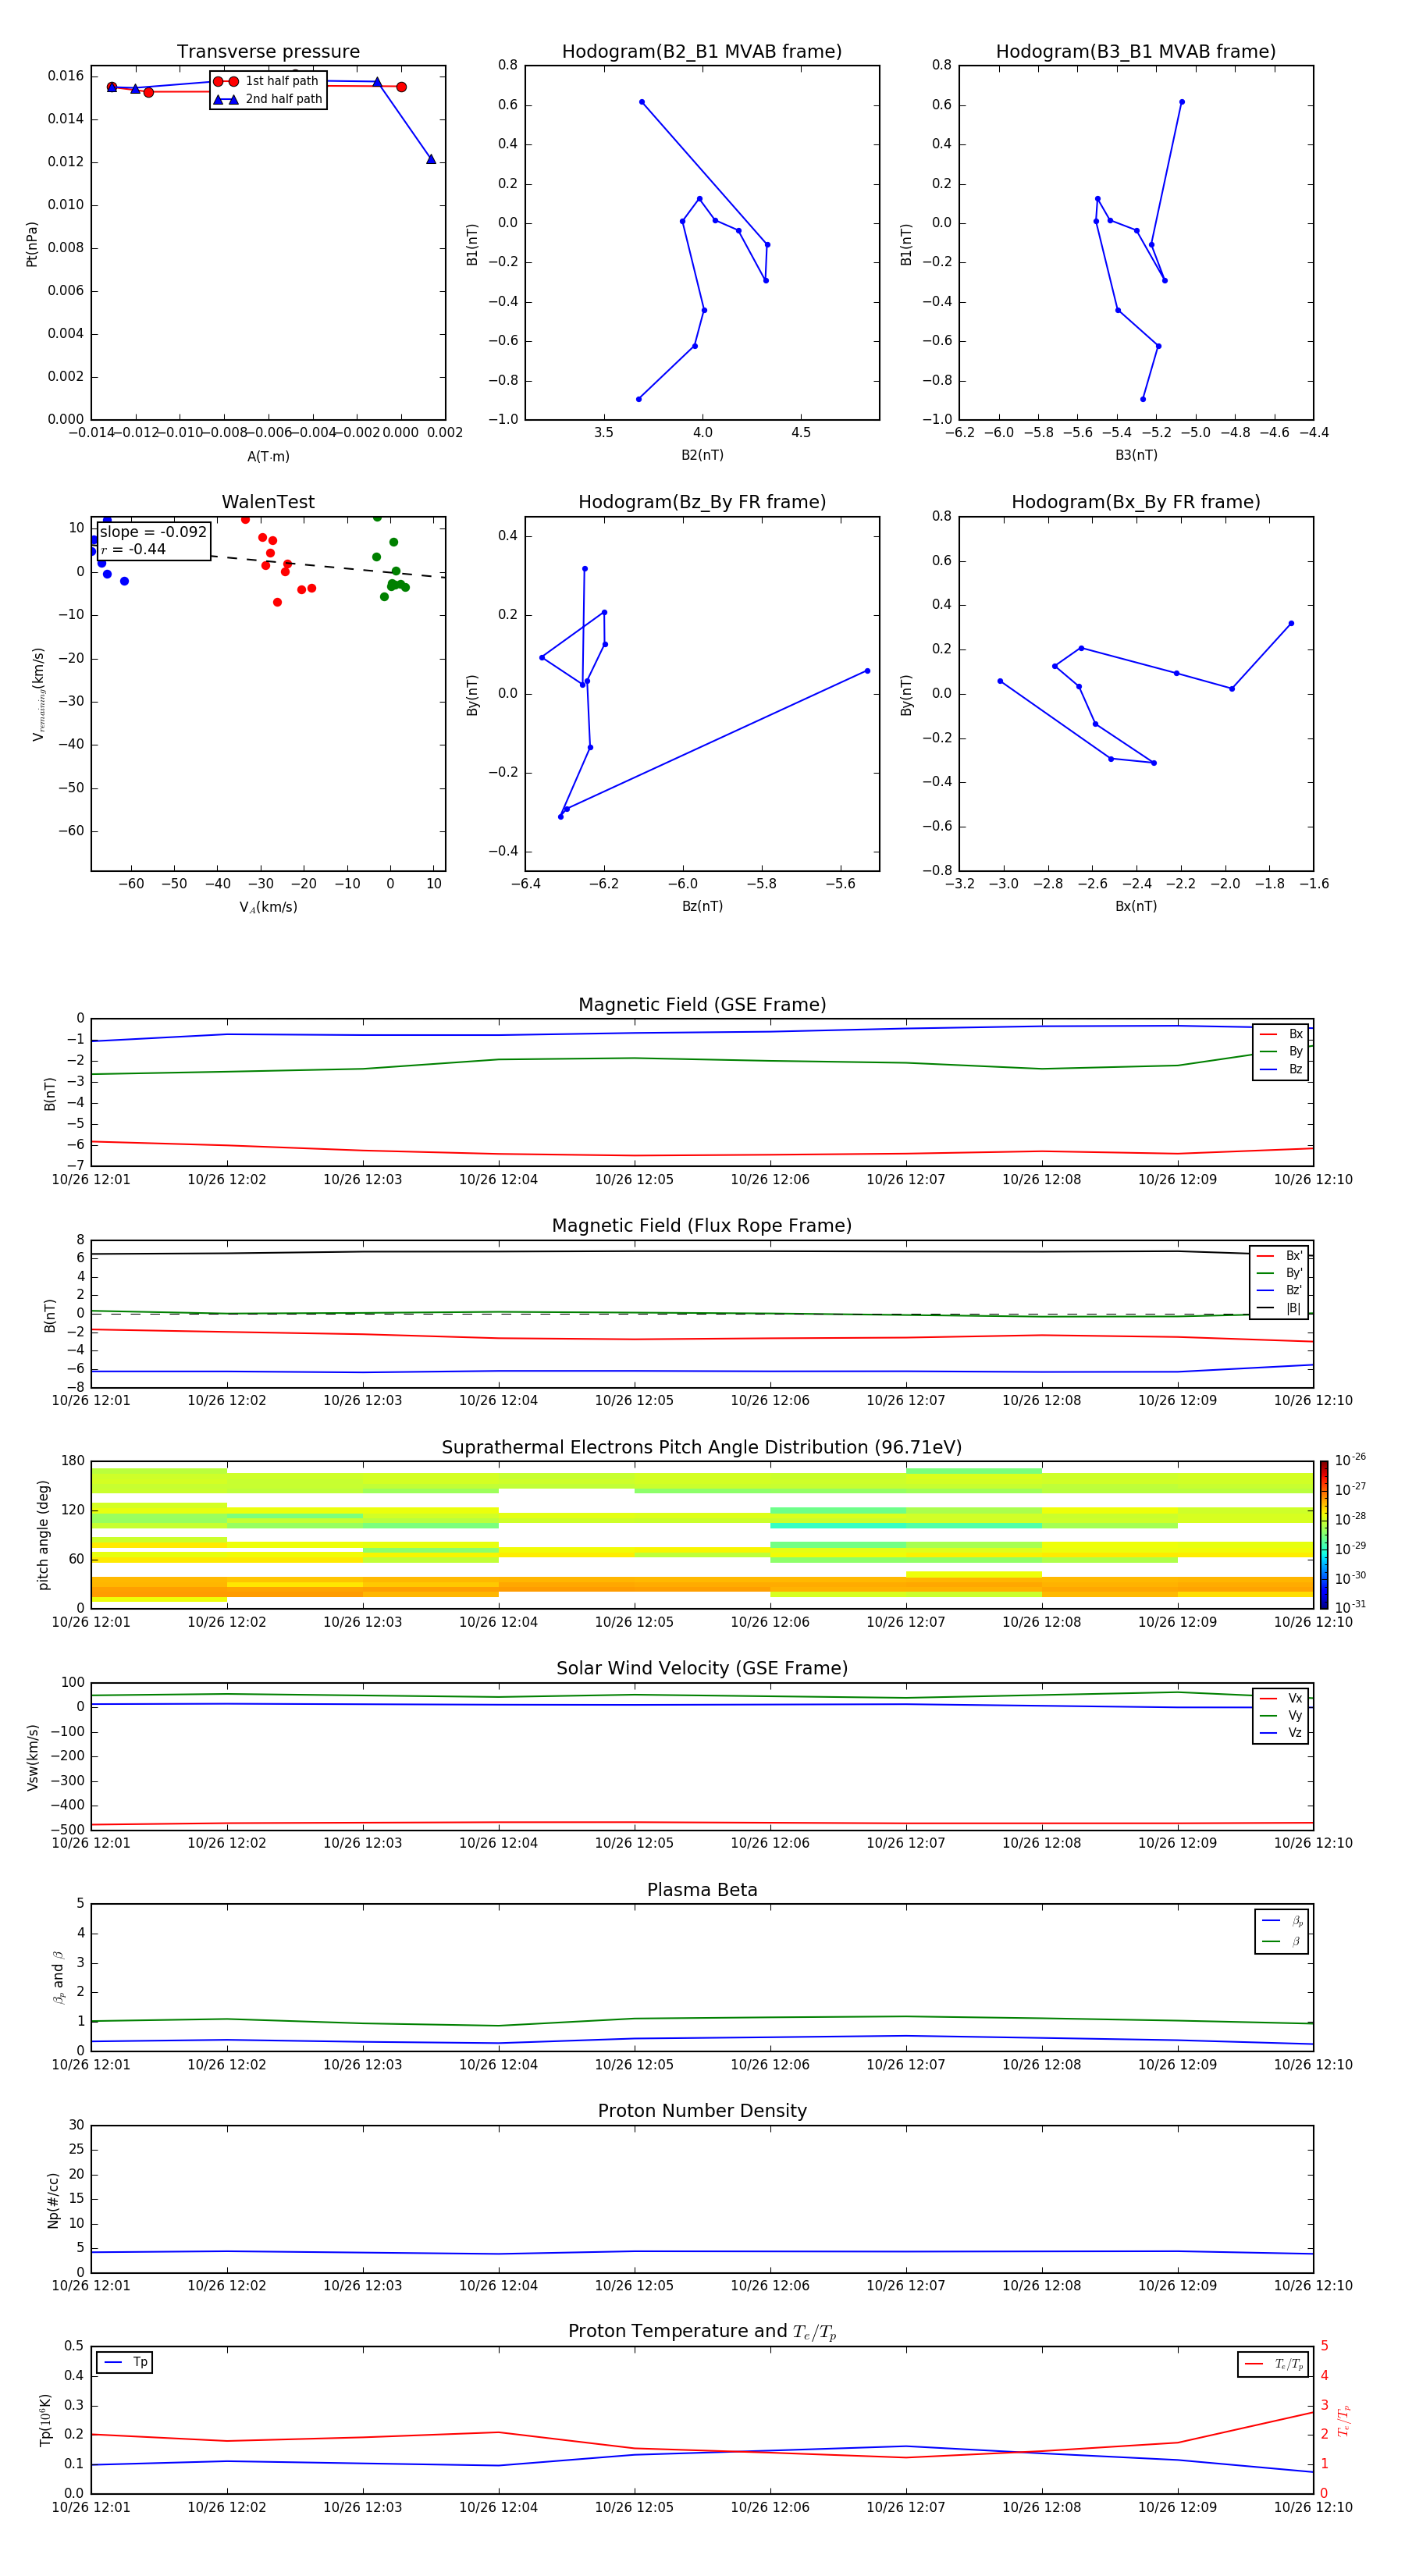1405x2576 pixels.
Task: Click the "r = -0.44" annotation
Action: pyautogui.click(x=133, y=549)
